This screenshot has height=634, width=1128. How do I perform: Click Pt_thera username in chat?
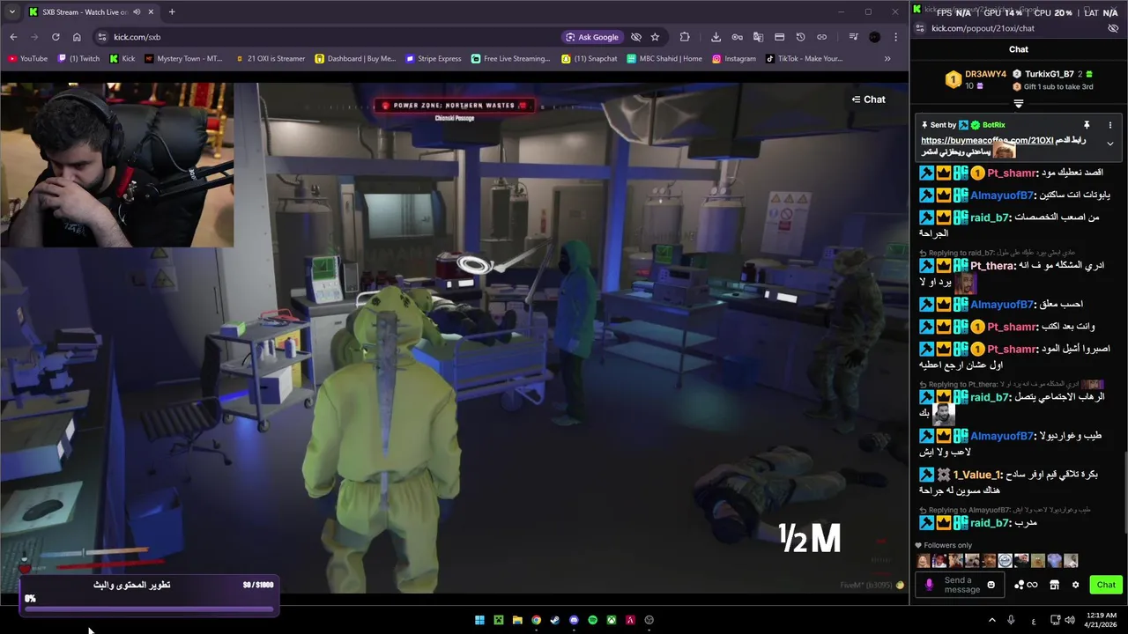[x=992, y=265]
